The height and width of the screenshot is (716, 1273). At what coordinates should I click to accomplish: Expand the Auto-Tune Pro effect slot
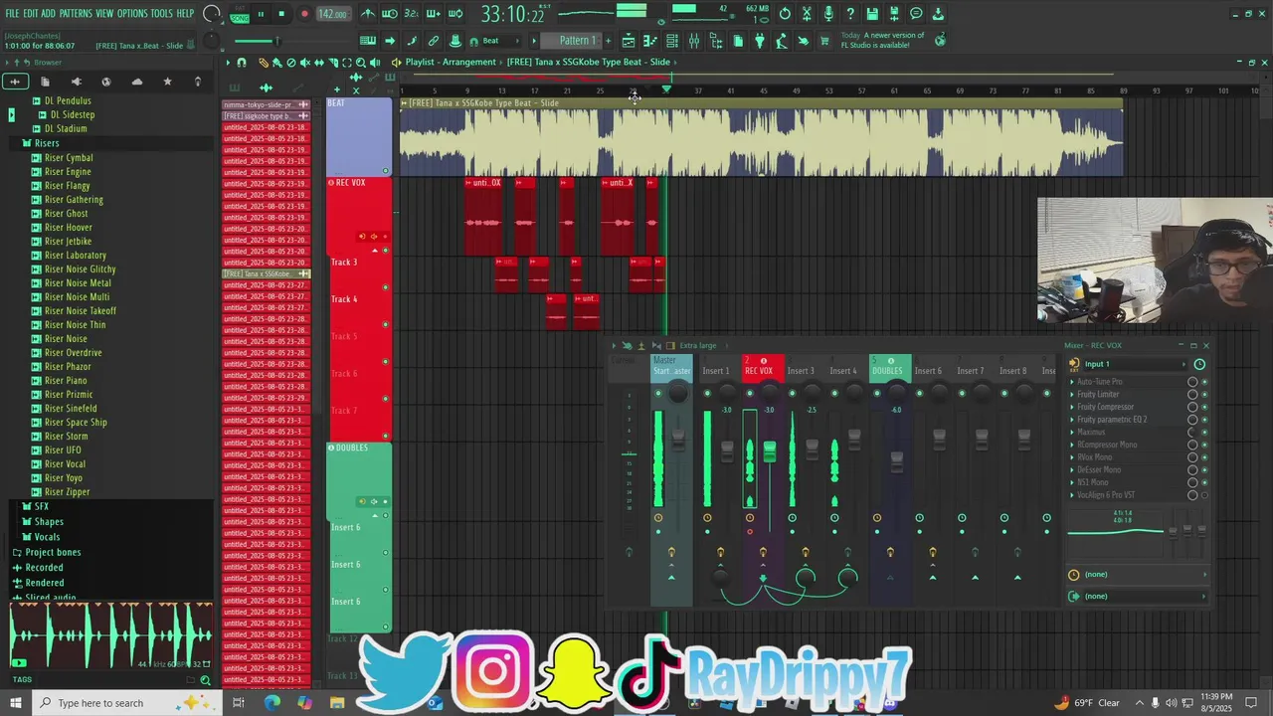pyautogui.click(x=1072, y=382)
